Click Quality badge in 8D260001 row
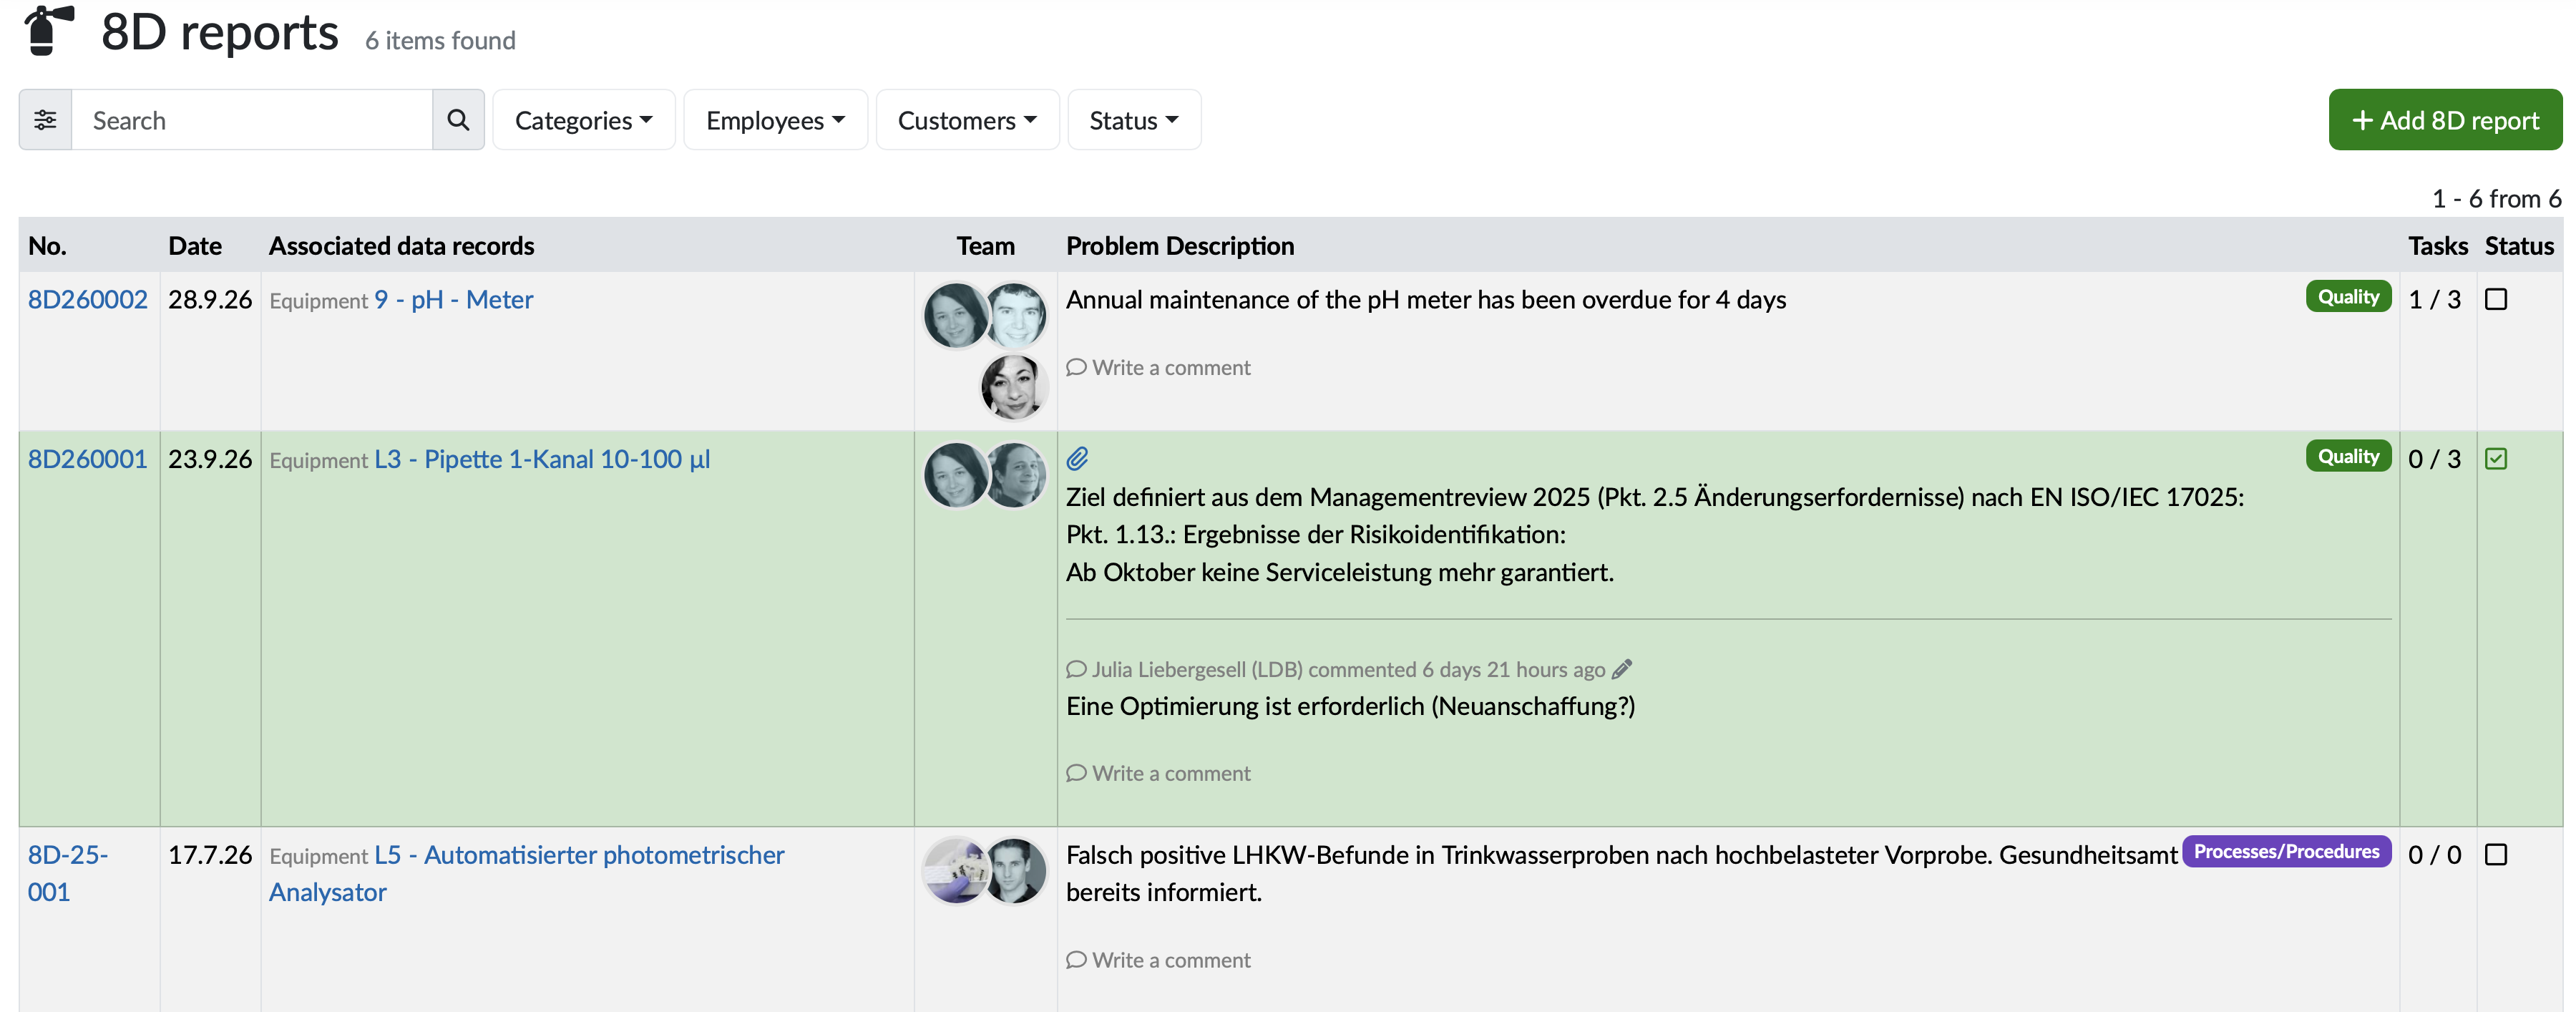 coord(2348,456)
